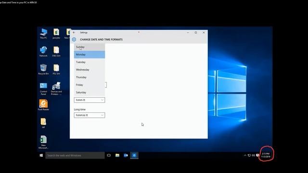Open Outlook from the taskbar
This screenshot has width=308, height=173.
tap(126, 155)
